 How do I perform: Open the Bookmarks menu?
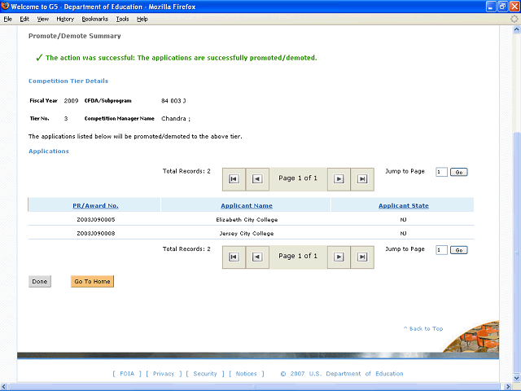(x=95, y=19)
